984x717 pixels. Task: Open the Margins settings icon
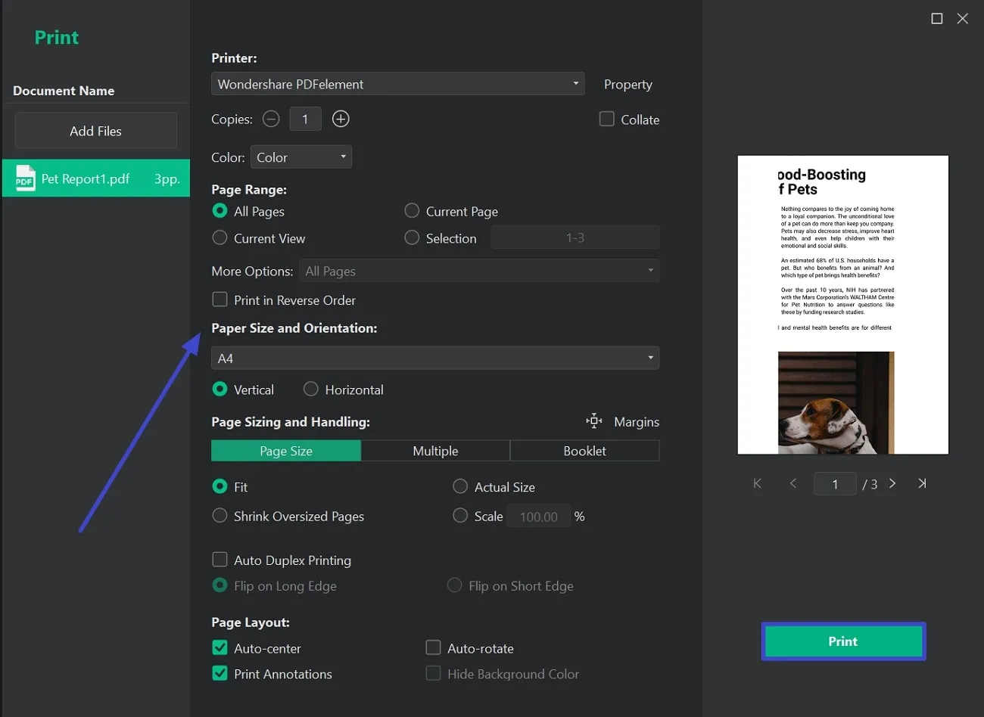(594, 421)
